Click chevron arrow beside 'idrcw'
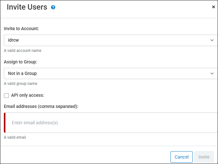218x164 pixels. [212, 40]
